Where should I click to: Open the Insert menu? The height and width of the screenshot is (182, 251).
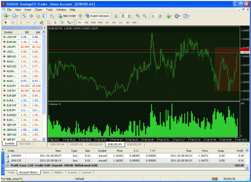28,10
